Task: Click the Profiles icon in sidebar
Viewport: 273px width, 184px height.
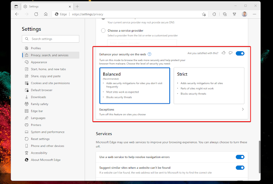Action: coord(26,48)
